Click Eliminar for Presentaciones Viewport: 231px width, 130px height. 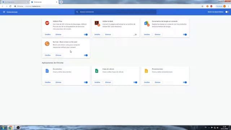157,82
